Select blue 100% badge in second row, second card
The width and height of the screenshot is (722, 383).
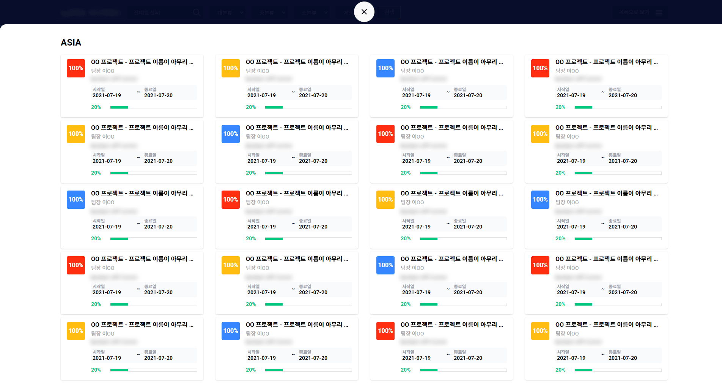pyautogui.click(x=231, y=134)
